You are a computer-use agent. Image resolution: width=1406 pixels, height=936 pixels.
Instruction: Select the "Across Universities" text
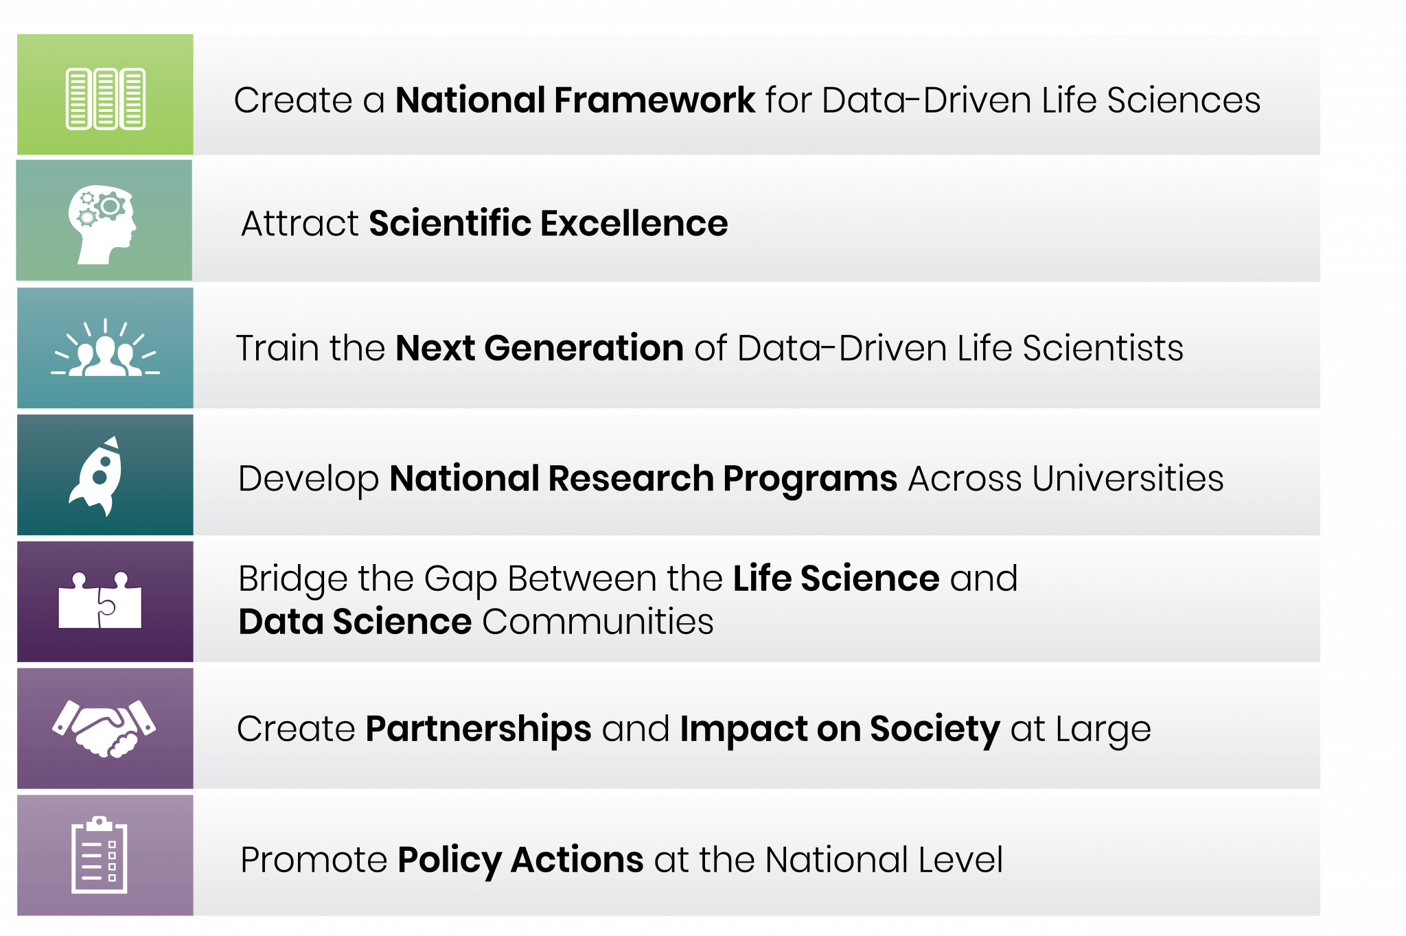[1065, 478]
